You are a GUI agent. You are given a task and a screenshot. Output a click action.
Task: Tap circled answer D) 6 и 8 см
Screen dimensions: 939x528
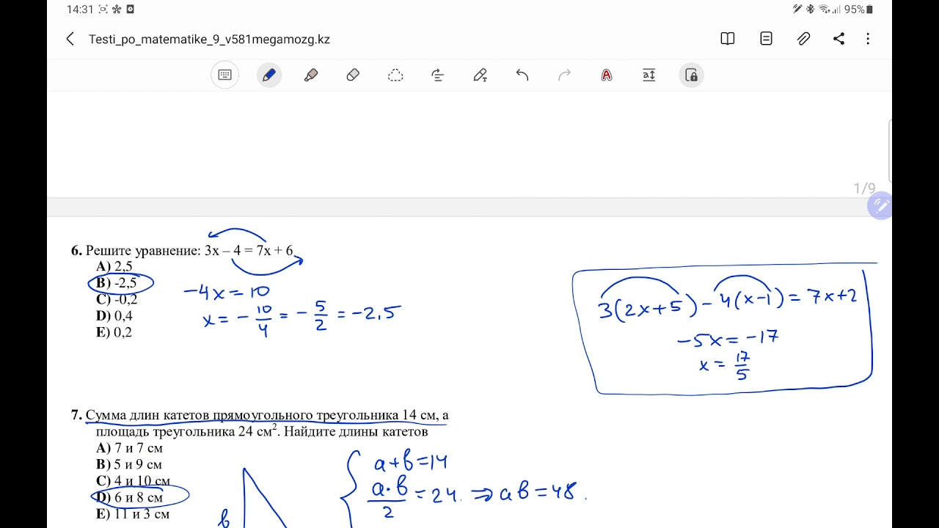pyautogui.click(x=129, y=497)
